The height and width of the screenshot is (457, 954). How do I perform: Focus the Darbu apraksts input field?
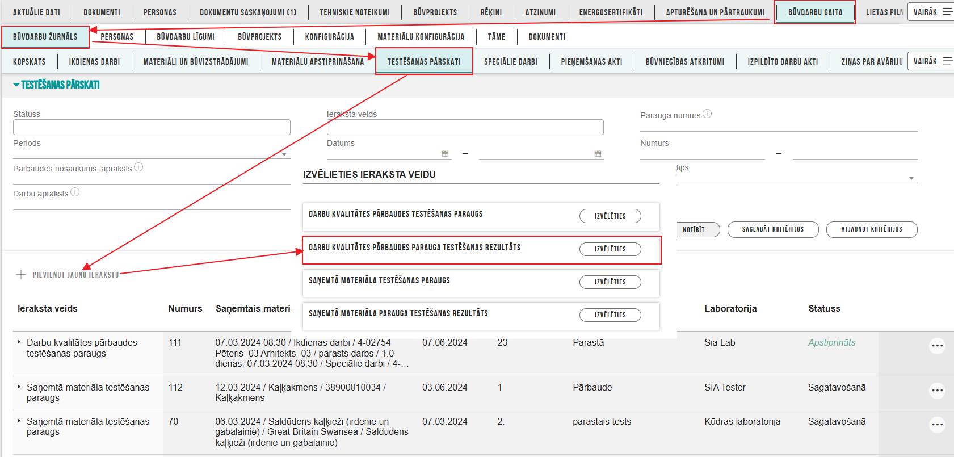coord(152,204)
